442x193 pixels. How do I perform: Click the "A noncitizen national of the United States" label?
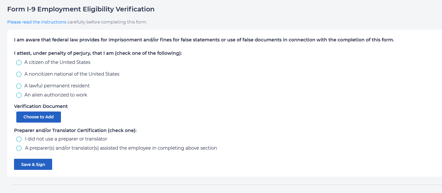(x=72, y=74)
